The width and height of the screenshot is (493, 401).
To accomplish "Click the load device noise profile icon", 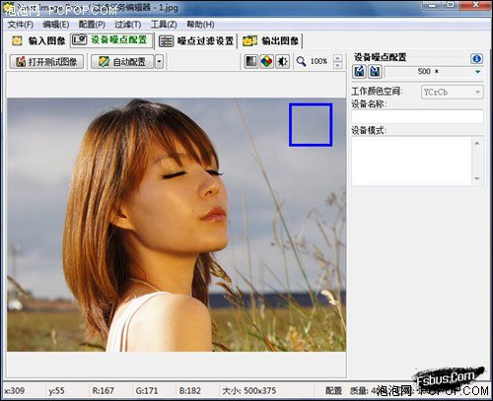I will [360, 71].
